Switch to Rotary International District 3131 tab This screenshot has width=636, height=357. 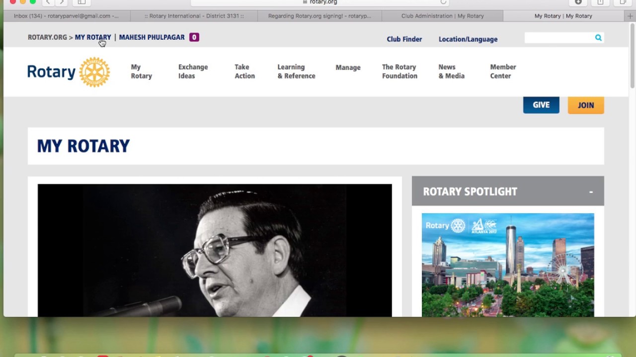[194, 16]
